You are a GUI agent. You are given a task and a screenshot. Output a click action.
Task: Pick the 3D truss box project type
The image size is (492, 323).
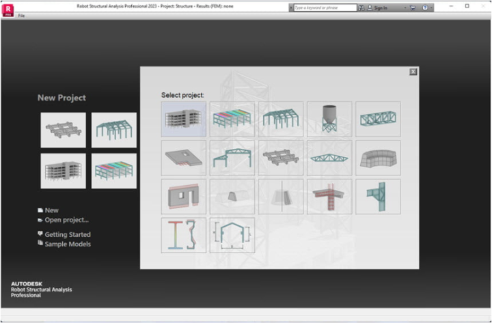click(378, 119)
